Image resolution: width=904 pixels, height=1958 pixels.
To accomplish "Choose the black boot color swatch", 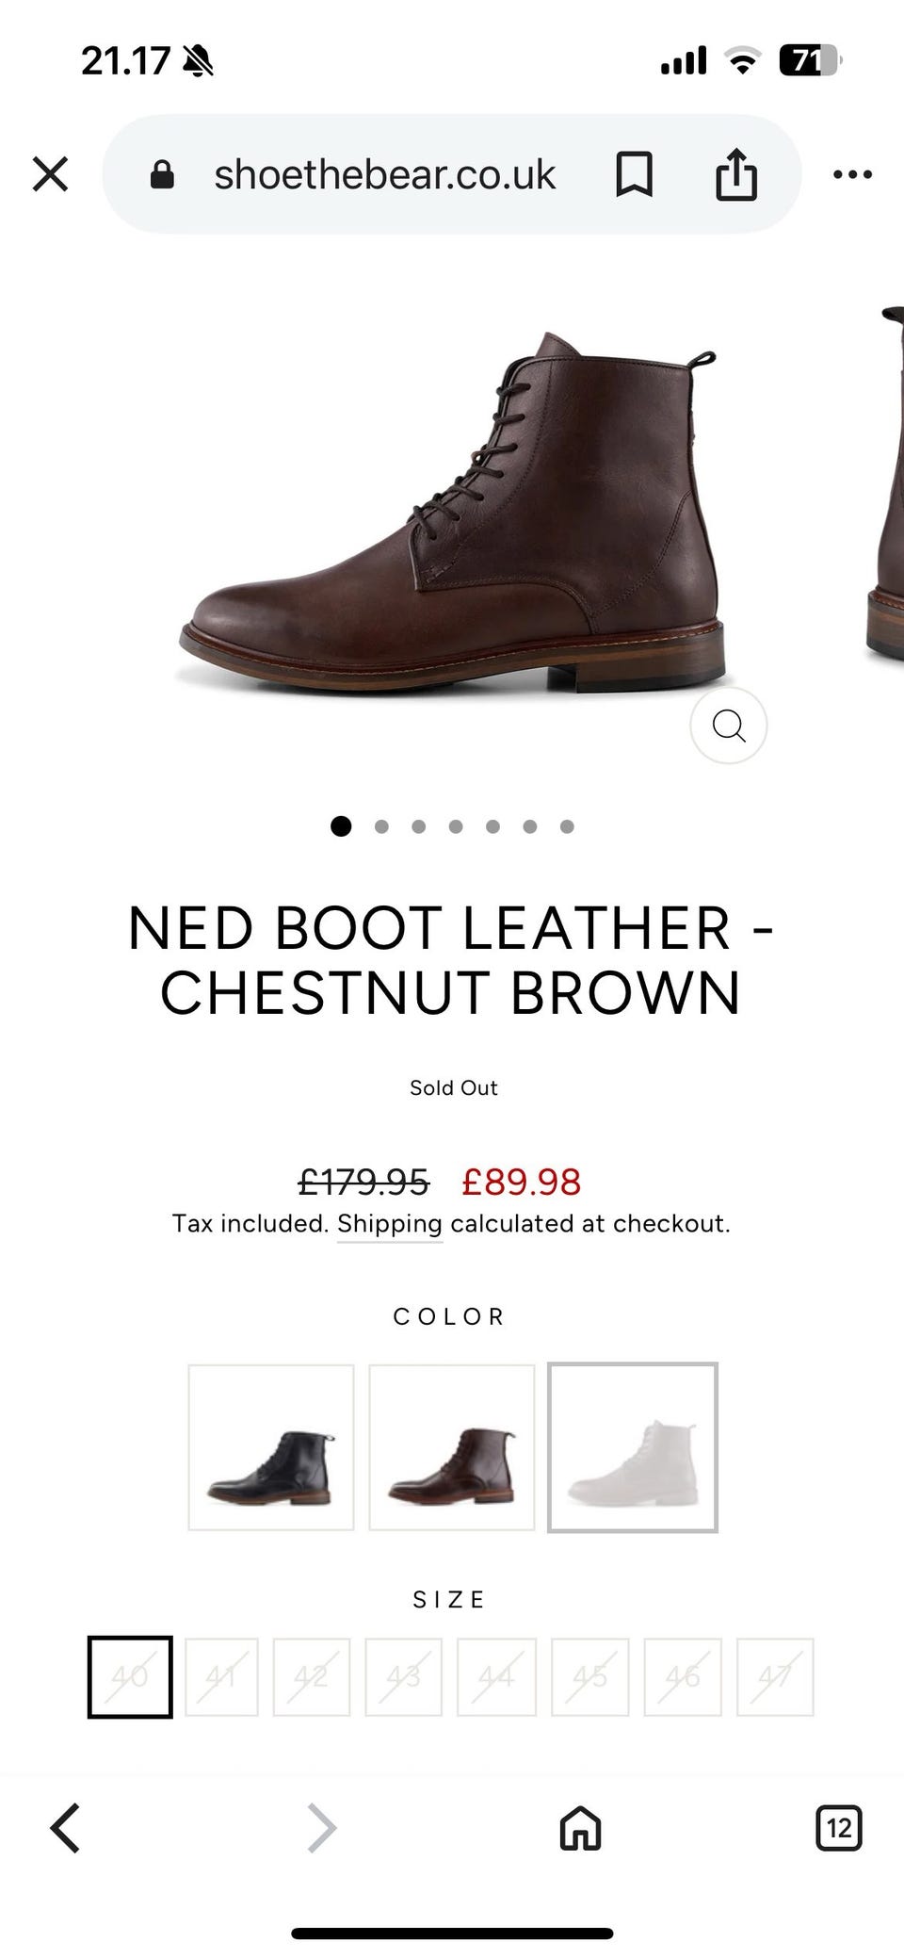I will tap(271, 1447).
